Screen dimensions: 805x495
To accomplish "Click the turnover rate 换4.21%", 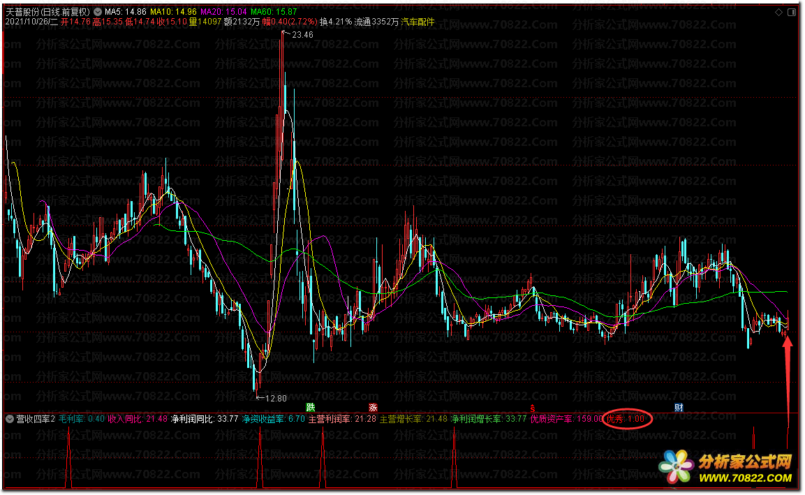I will point(336,22).
